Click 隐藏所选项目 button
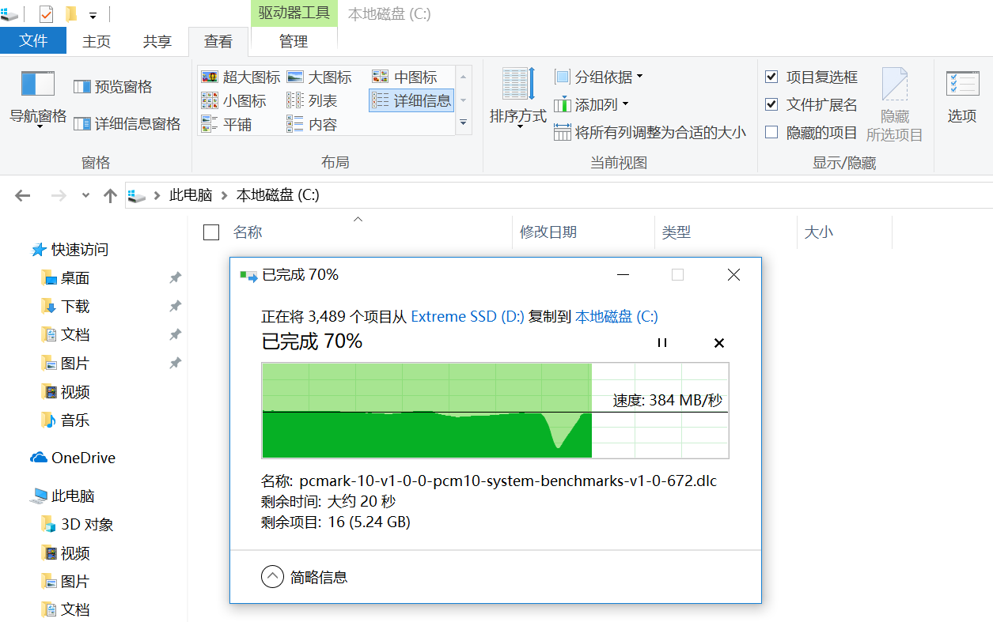This screenshot has width=993, height=622. pyautogui.click(x=895, y=104)
